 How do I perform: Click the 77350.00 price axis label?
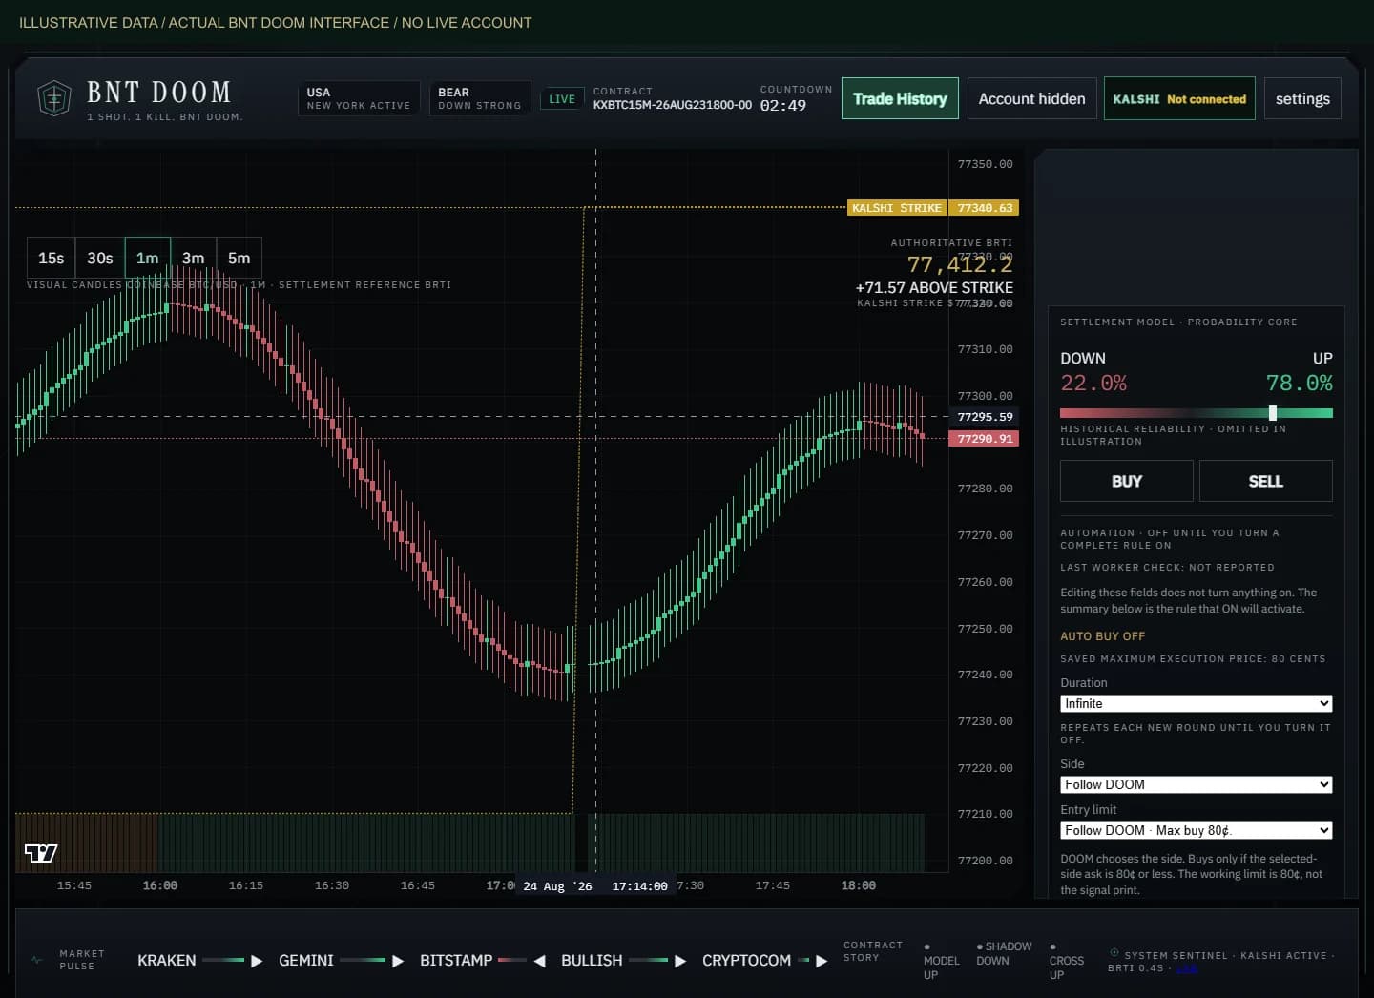[x=985, y=164]
